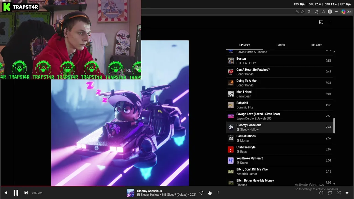Play Utah Freestyle by Russ

[x=279, y=149]
